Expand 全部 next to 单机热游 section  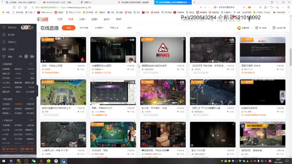[31, 99]
